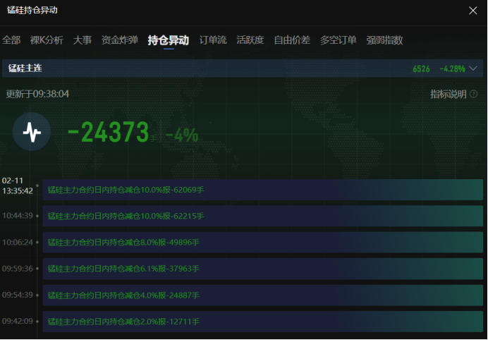Open the 13:35:42 alert reporting -62069手
Screen dimensions: 488x340
(262, 190)
